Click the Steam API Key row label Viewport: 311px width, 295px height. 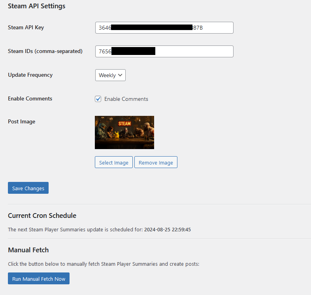click(26, 27)
